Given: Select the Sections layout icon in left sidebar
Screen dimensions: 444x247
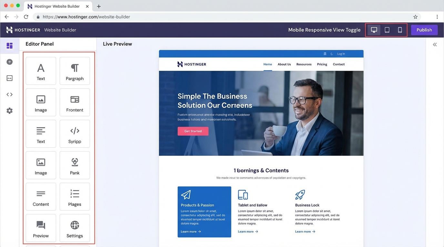Looking at the screenshot, I should 10,46.
